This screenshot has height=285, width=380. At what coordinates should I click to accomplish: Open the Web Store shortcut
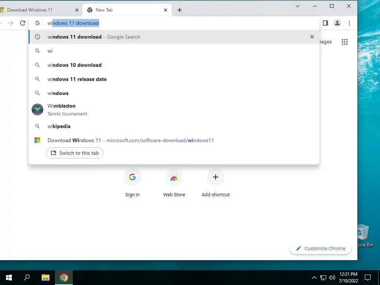(x=174, y=183)
